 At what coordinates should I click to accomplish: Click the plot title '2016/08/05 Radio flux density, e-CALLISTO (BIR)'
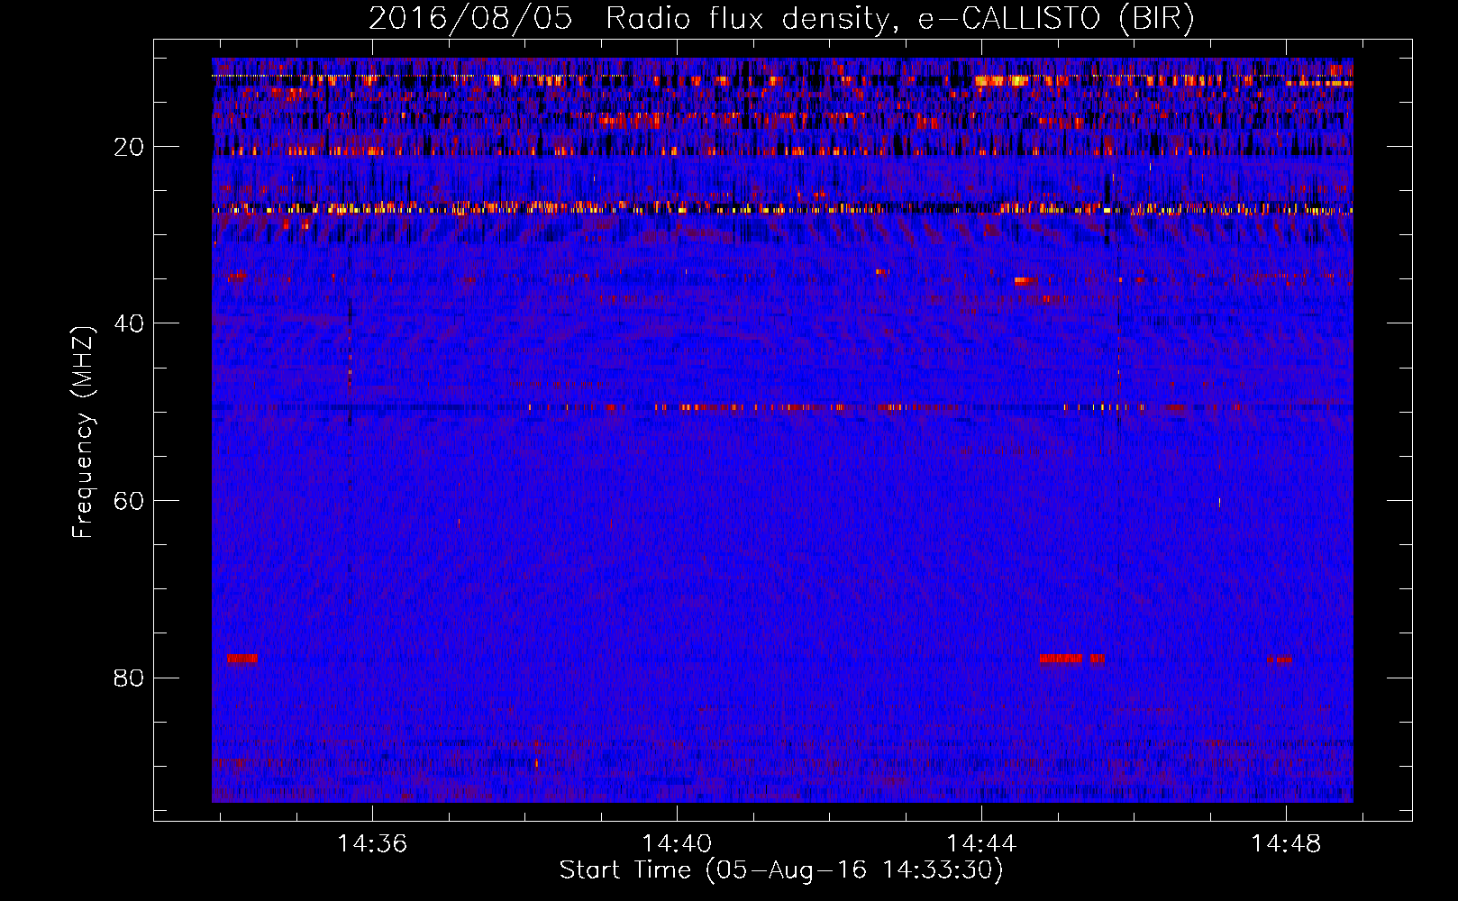pos(781,19)
